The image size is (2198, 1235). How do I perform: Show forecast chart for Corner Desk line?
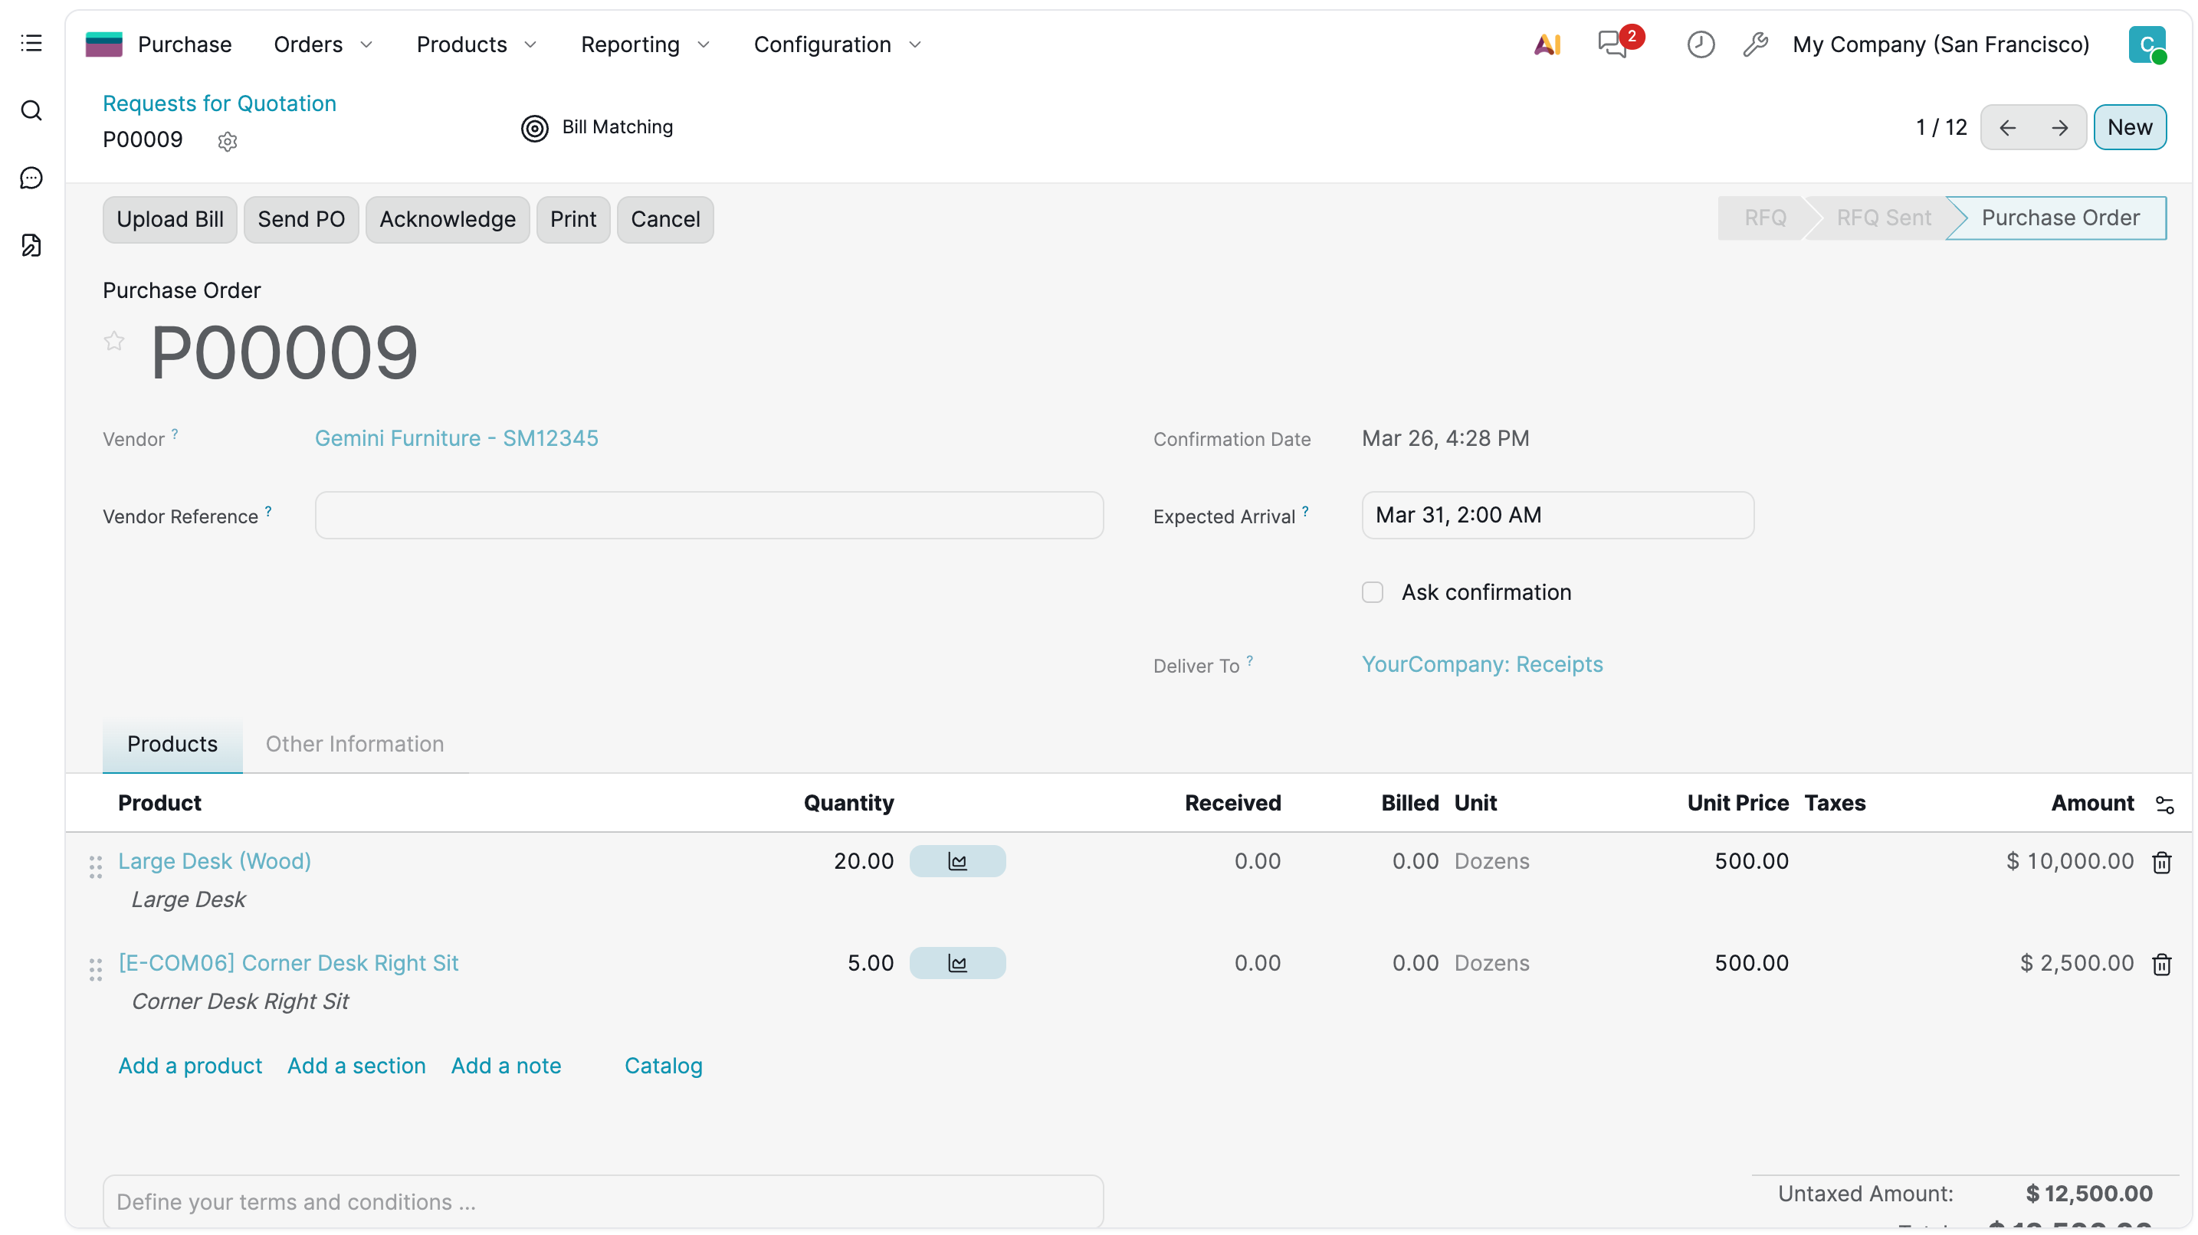click(956, 963)
